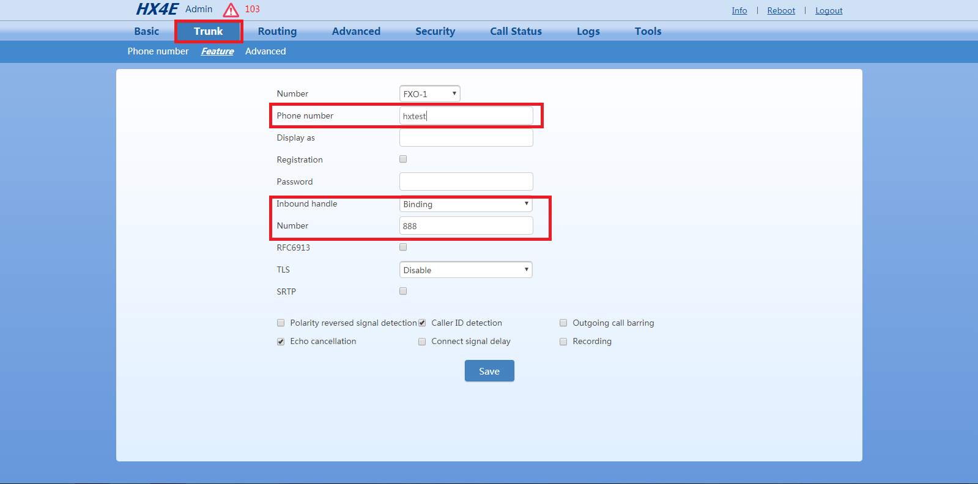
Task: Enable the Recording checkbox
Action: click(563, 342)
